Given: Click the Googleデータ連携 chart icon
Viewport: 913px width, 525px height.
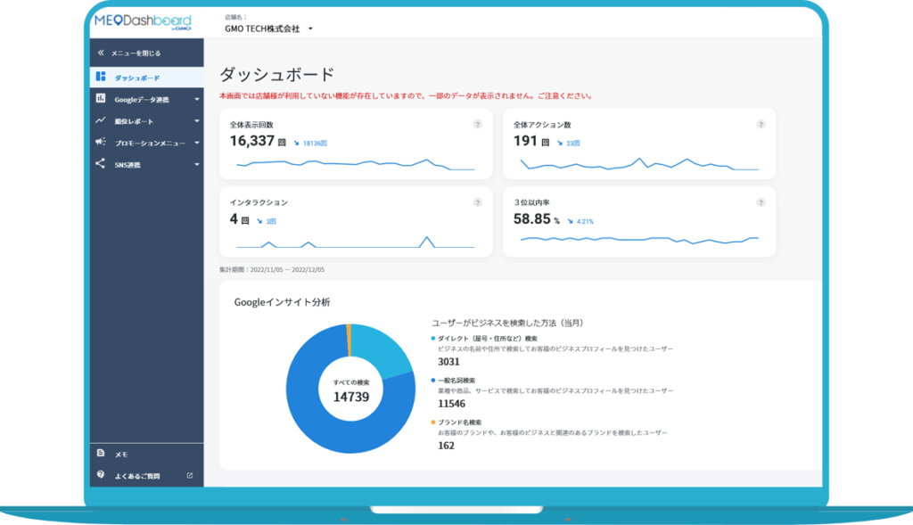Looking at the screenshot, I should (101, 98).
